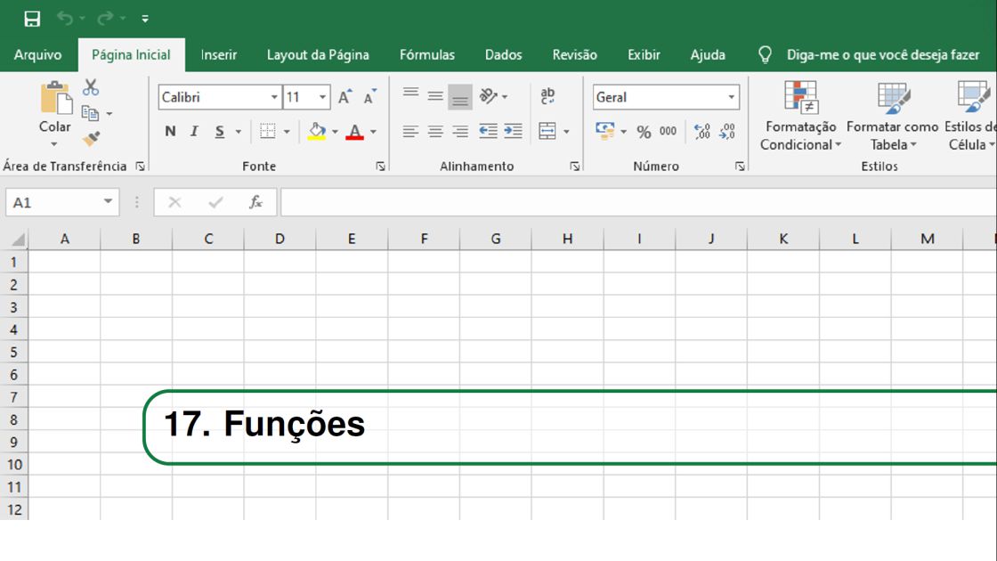Click accounting currency format icon
The width and height of the screenshot is (997, 561).
(x=605, y=131)
